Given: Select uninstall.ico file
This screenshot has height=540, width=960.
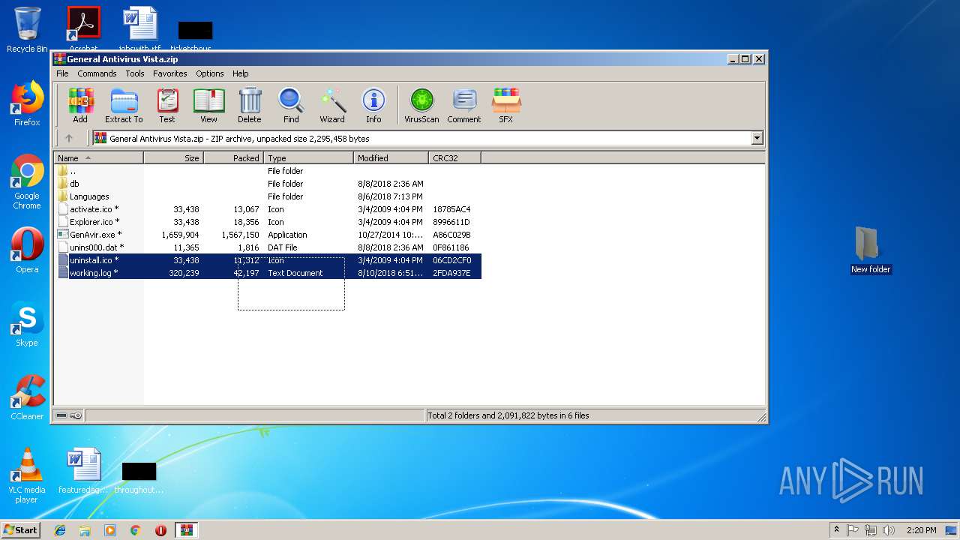Looking at the screenshot, I should (268, 260).
